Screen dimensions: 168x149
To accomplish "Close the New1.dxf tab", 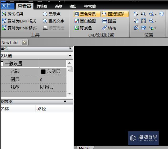I will [x=24, y=42].
